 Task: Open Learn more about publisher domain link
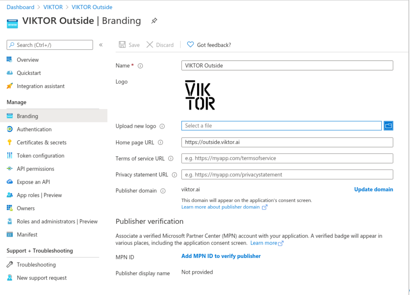221,207
